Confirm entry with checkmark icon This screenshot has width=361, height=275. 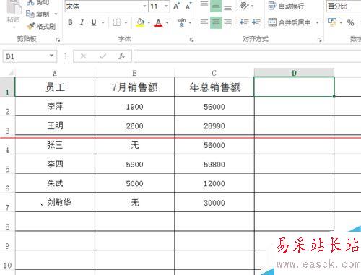(x=103, y=56)
